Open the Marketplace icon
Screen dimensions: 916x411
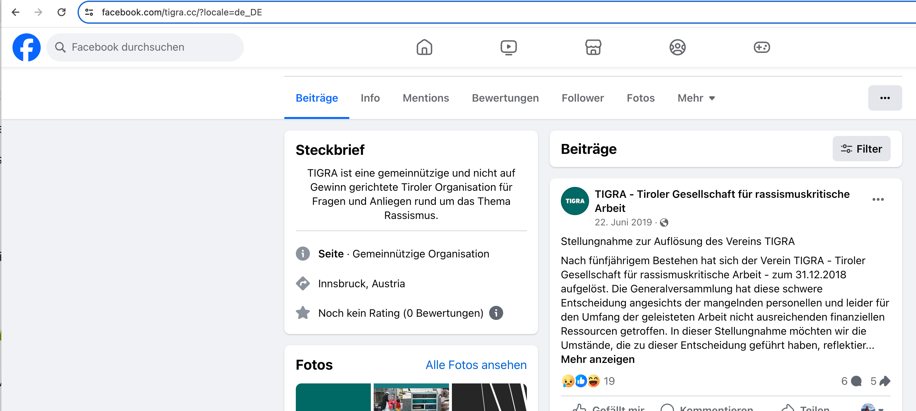[593, 47]
